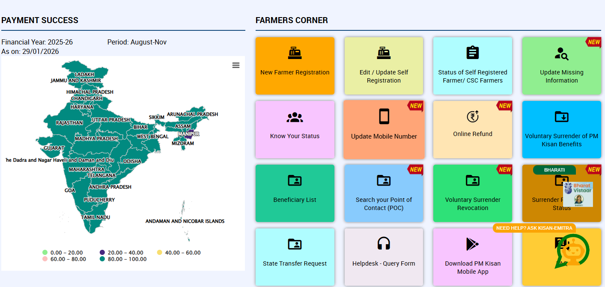Open the Kisan-eMitra chatbot robot icon
605x287 pixels.
tap(574, 250)
